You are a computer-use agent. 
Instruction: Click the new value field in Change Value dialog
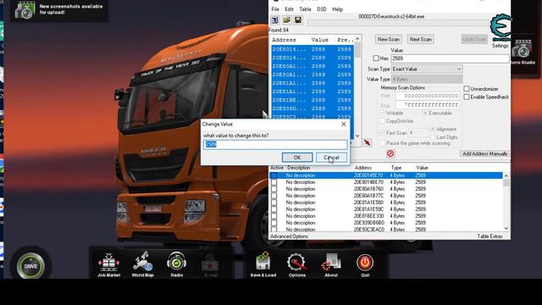tap(275, 145)
